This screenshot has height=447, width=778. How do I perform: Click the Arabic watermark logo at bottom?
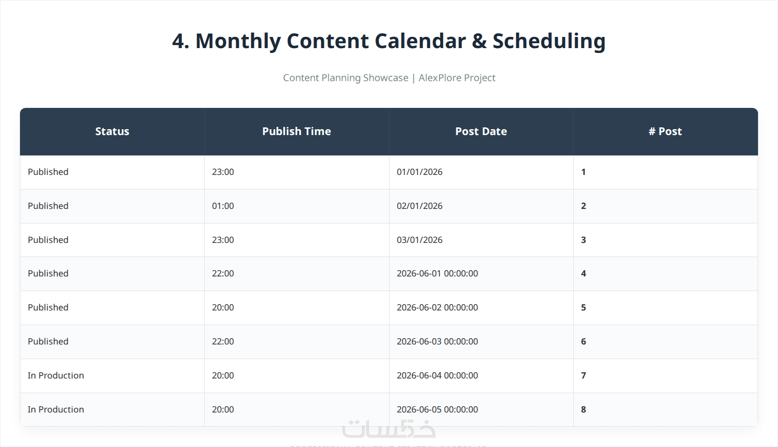coord(389,429)
